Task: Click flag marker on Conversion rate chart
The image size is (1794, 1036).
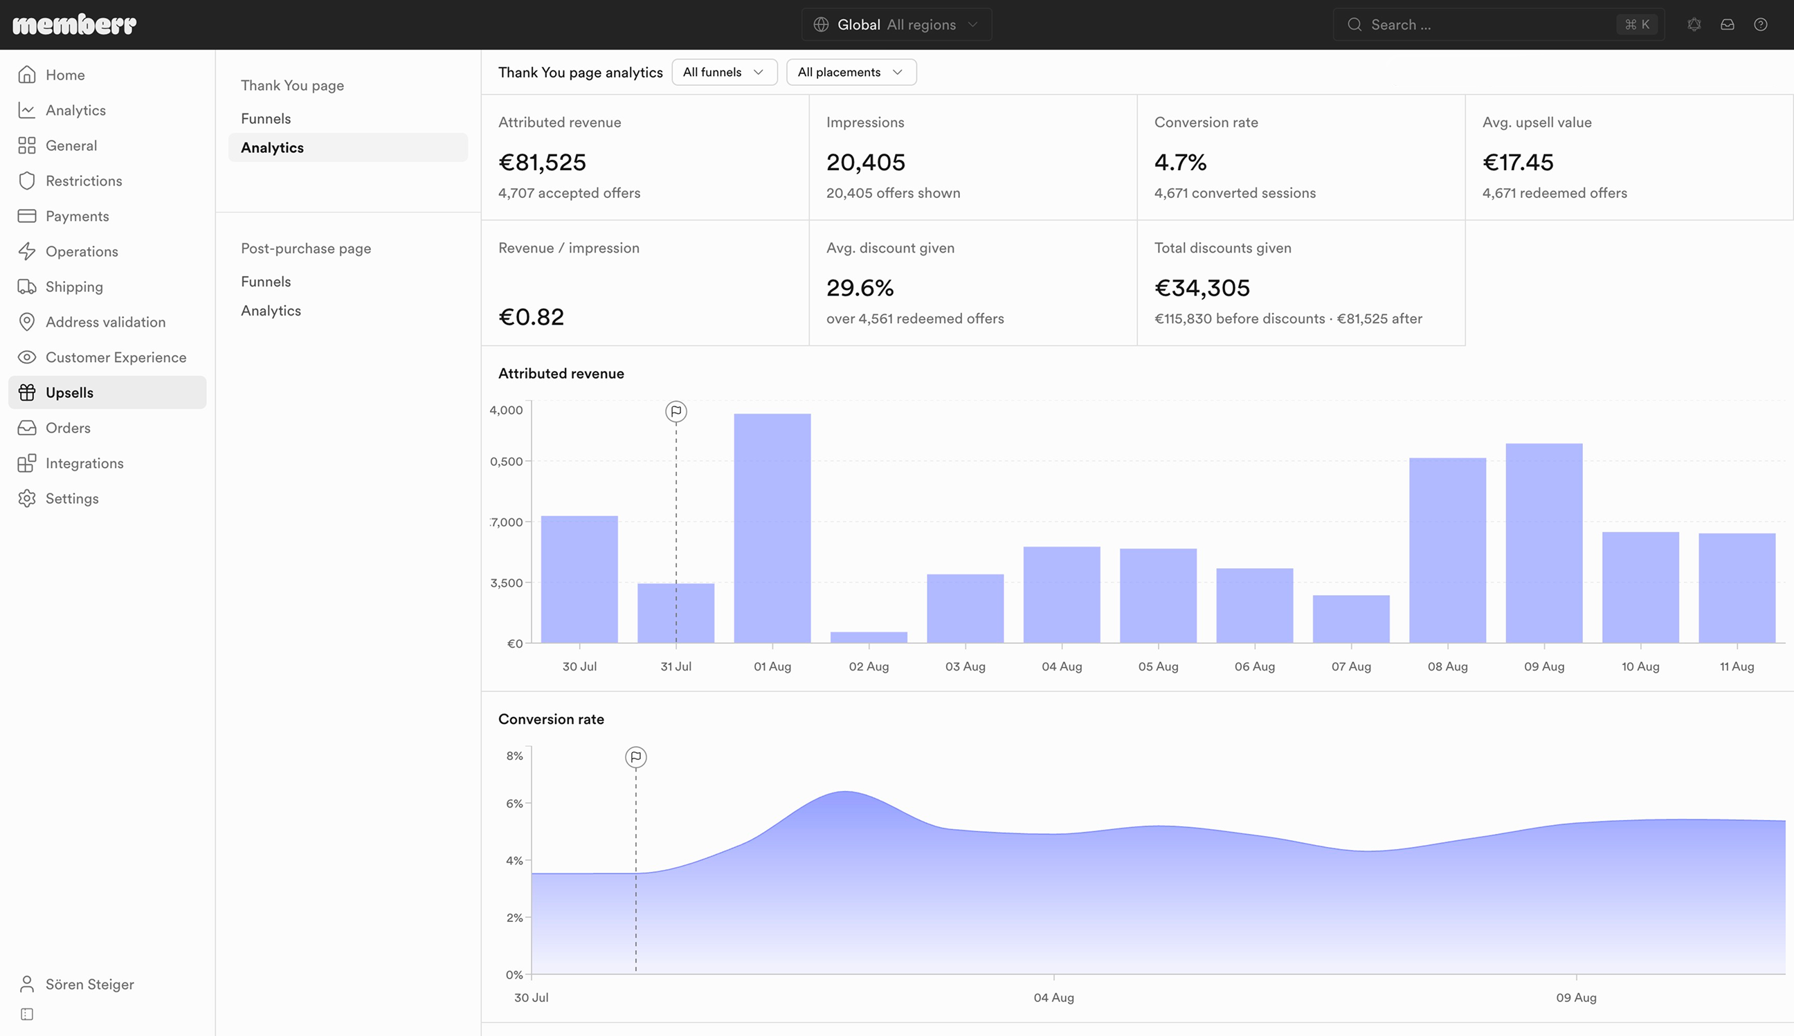Action: click(x=636, y=757)
